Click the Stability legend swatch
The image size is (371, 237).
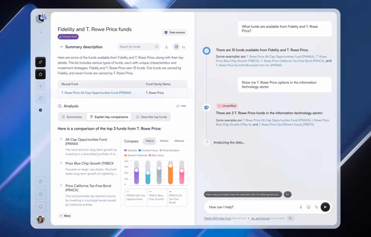(125, 151)
